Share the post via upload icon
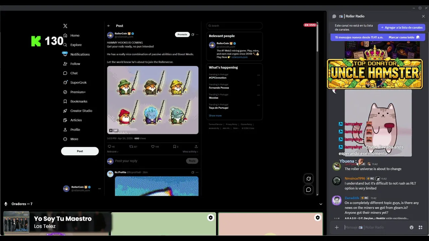The image size is (429, 241). point(196,147)
